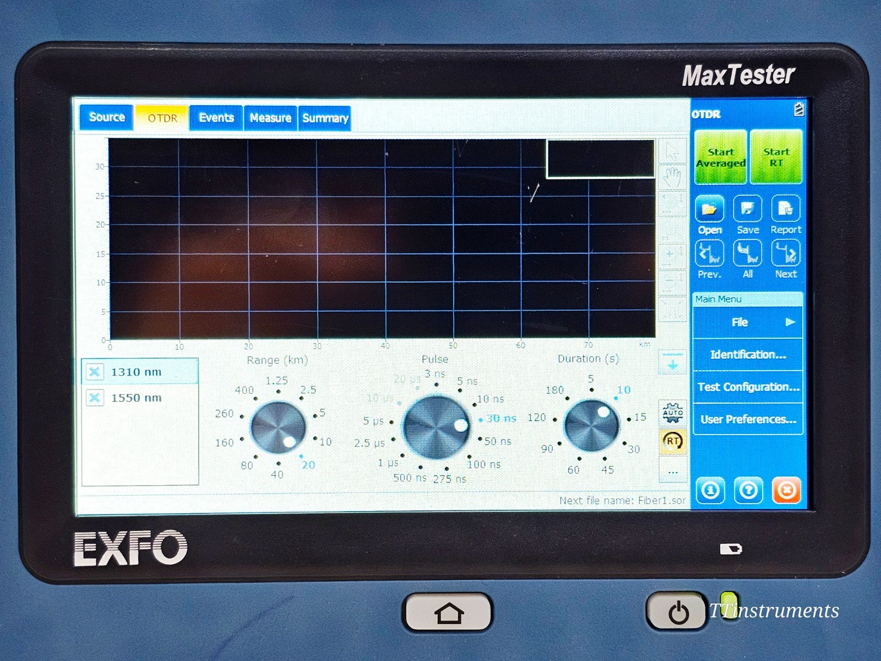Click the Duration (s) dial knob
The image size is (881, 661).
[592, 426]
